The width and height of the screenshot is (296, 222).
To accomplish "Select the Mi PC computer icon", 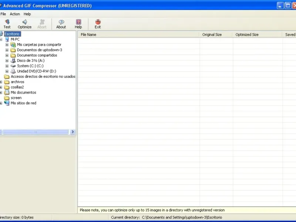I will coord(7,39).
